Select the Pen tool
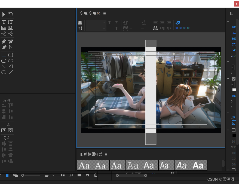Screen dimensions: 239x184 (4, 41)
